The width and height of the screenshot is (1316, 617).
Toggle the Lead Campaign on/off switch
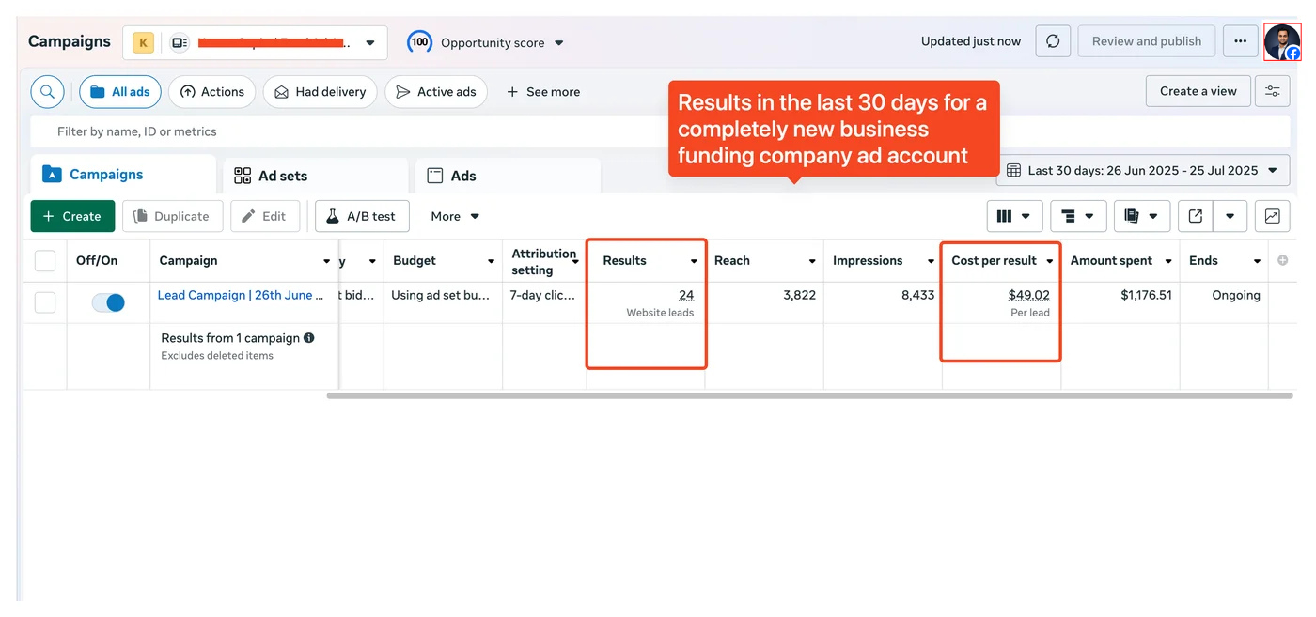[x=108, y=302]
